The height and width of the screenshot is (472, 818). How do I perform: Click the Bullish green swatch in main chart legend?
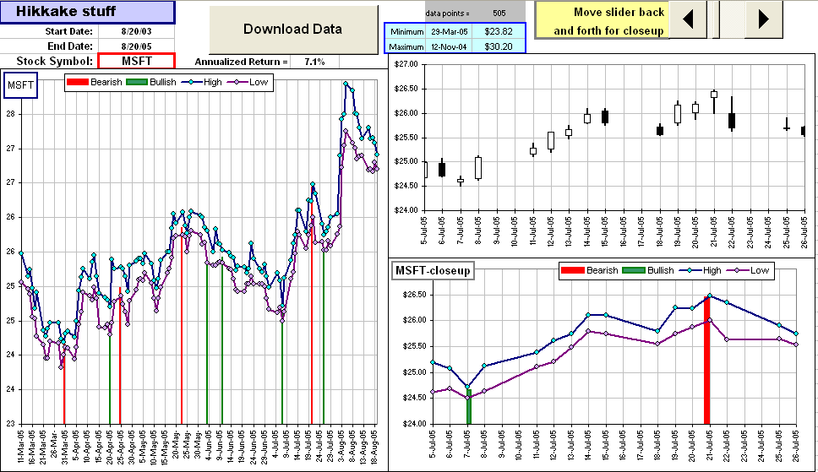(137, 83)
